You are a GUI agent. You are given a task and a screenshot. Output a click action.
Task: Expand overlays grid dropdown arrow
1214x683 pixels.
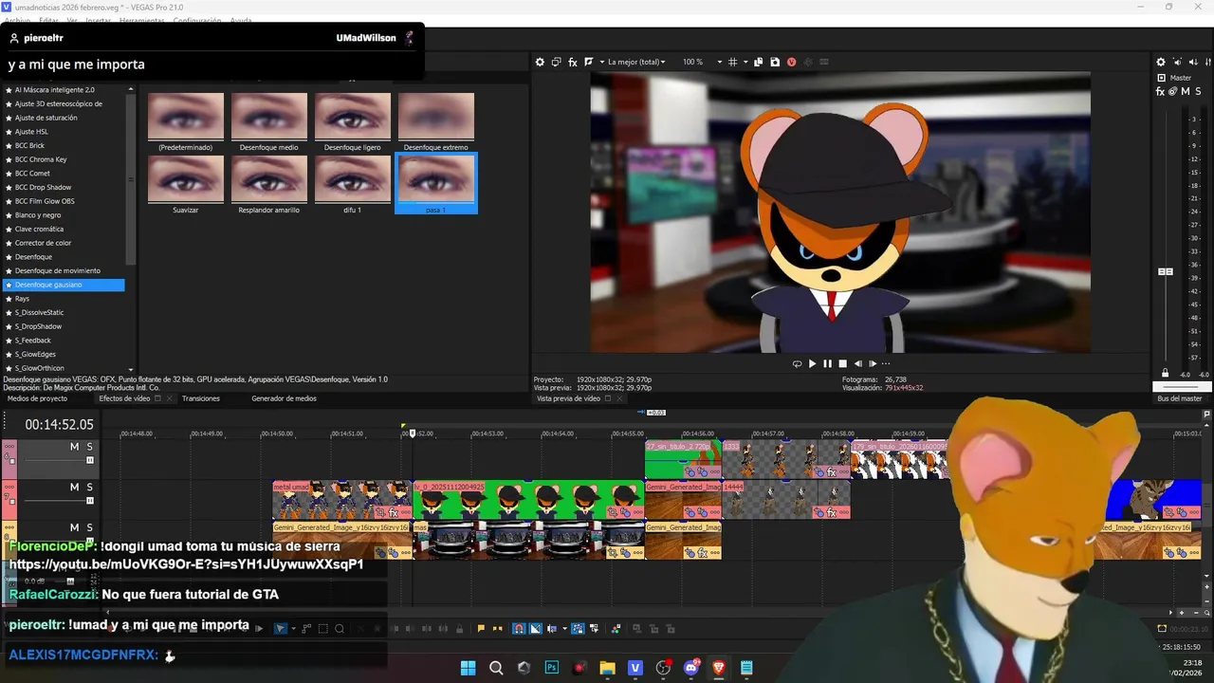[x=745, y=62]
